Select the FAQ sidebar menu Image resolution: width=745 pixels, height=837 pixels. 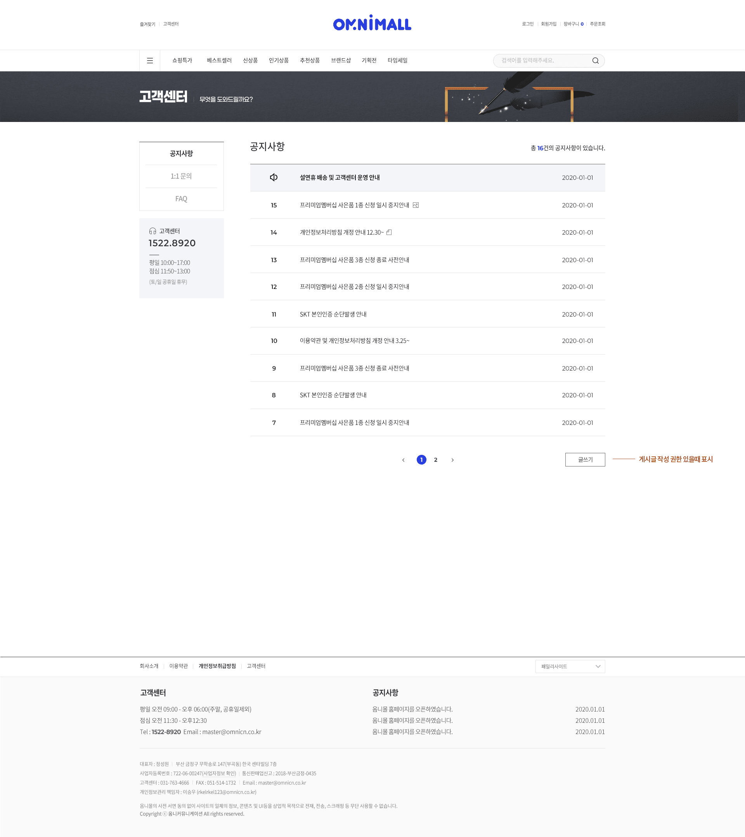click(x=181, y=199)
